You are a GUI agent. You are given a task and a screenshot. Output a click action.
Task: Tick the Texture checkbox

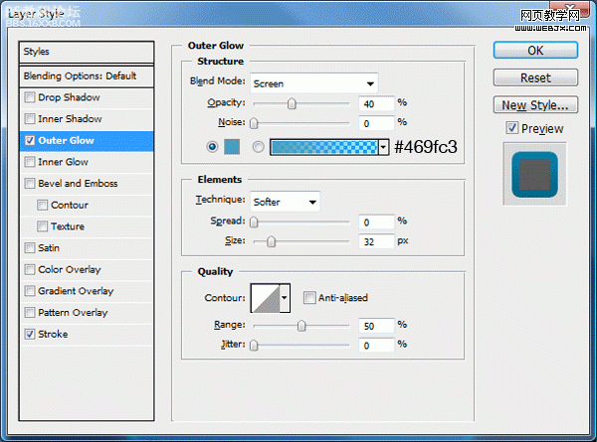pos(42,226)
